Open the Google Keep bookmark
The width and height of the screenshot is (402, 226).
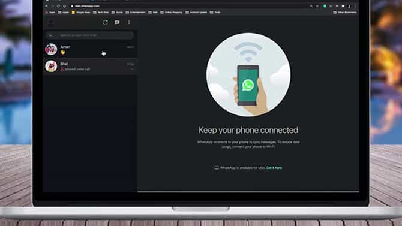81,13
